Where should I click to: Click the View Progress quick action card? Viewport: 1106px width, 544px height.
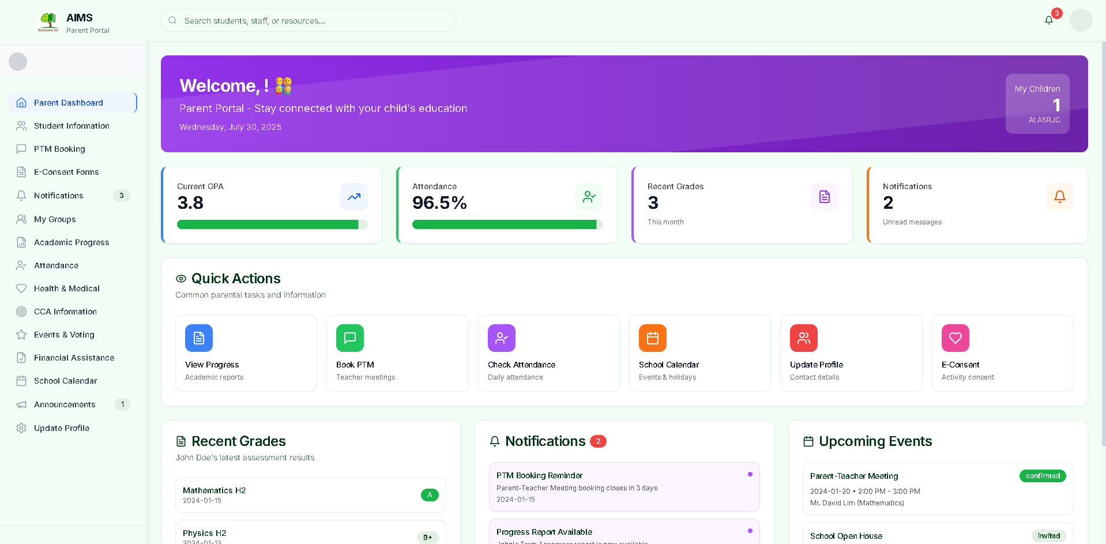[x=246, y=353]
